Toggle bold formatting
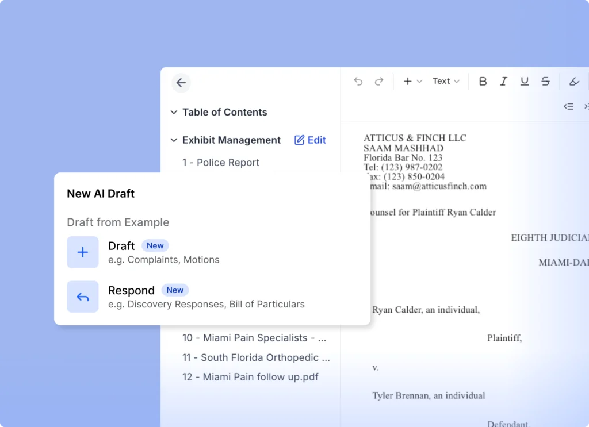This screenshot has width=589, height=427. tap(483, 82)
